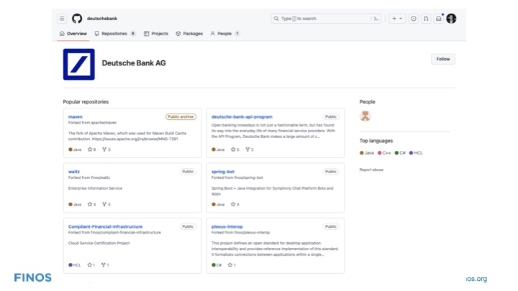
Task: Open the Compliant-Financial-Infrastructure repository link
Action: [x=105, y=226]
